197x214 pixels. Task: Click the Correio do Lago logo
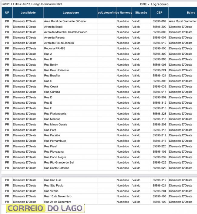click(45, 208)
